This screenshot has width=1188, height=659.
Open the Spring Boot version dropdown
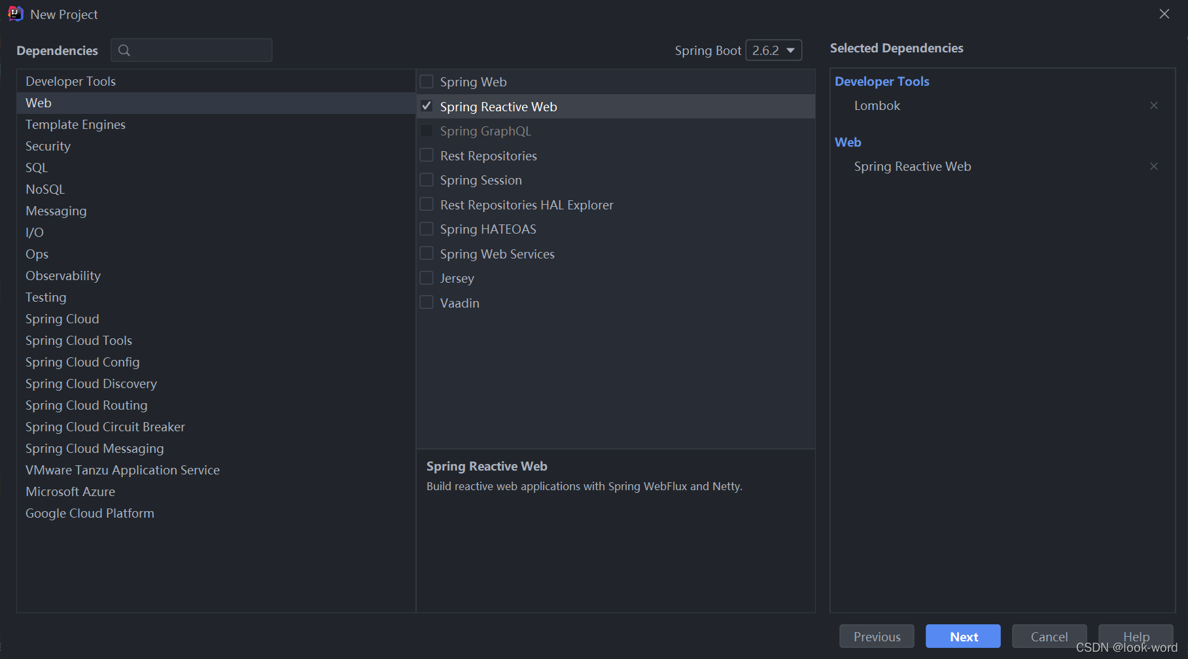click(774, 50)
